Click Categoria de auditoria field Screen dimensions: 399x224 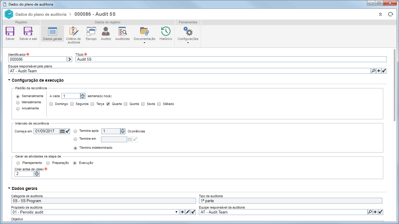click(x=103, y=201)
